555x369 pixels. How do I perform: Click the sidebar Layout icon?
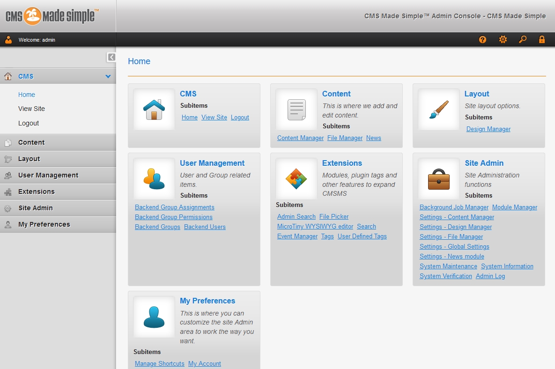pos(8,159)
